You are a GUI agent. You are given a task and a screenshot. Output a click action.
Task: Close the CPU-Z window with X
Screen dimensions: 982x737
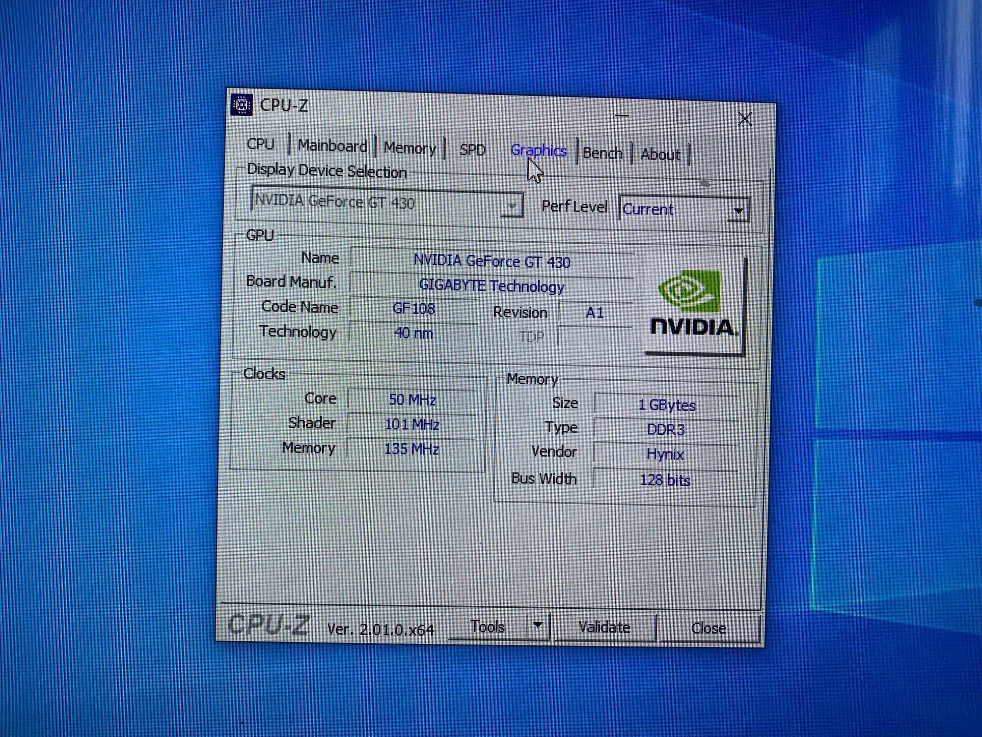(745, 119)
